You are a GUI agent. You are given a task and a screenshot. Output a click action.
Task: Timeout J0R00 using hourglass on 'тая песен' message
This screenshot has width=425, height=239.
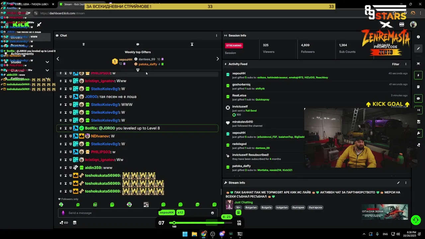[x=65, y=97]
